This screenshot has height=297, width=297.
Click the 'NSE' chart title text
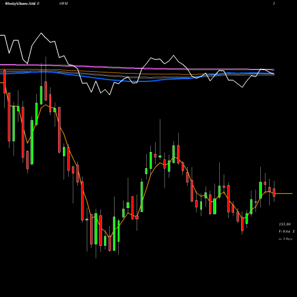coord(33,4)
